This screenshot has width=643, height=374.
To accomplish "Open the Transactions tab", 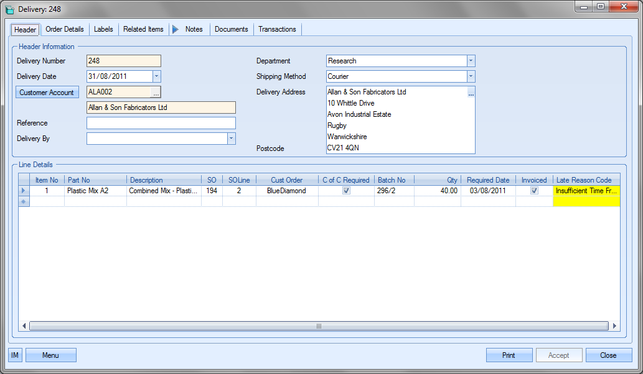I will (x=277, y=29).
